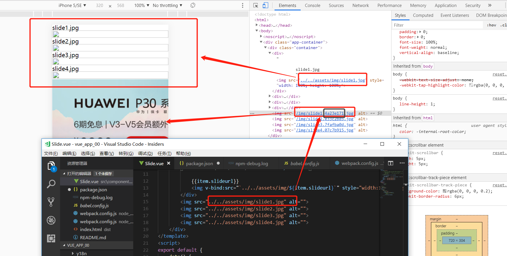Open the Event Listeners tab
The image size is (507, 256).
[x=455, y=15]
